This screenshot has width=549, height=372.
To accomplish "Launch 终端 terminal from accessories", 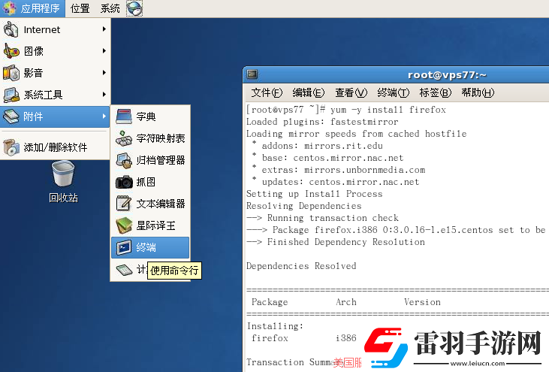I will pyautogui.click(x=150, y=248).
